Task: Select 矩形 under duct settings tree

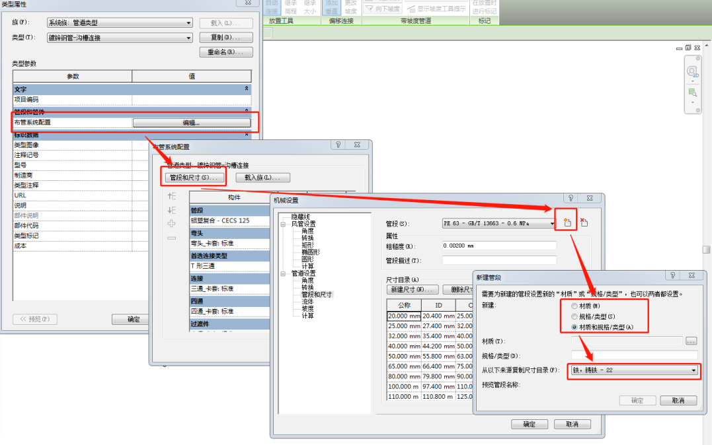Action: (x=307, y=245)
